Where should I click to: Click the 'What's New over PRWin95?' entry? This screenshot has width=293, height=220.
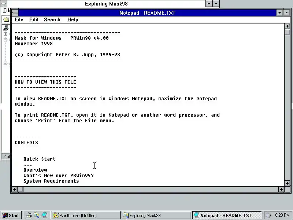point(59,176)
